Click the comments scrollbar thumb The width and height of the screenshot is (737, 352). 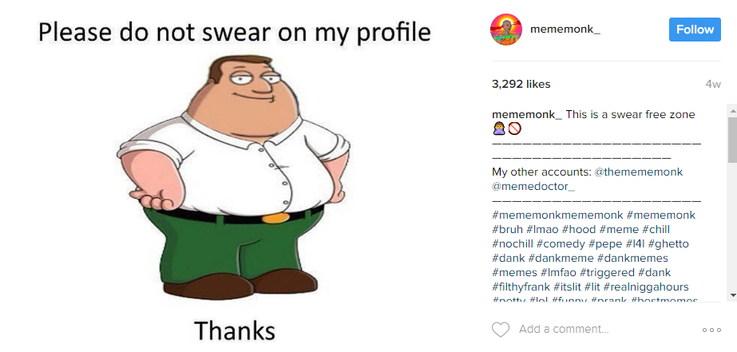[732, 140]
